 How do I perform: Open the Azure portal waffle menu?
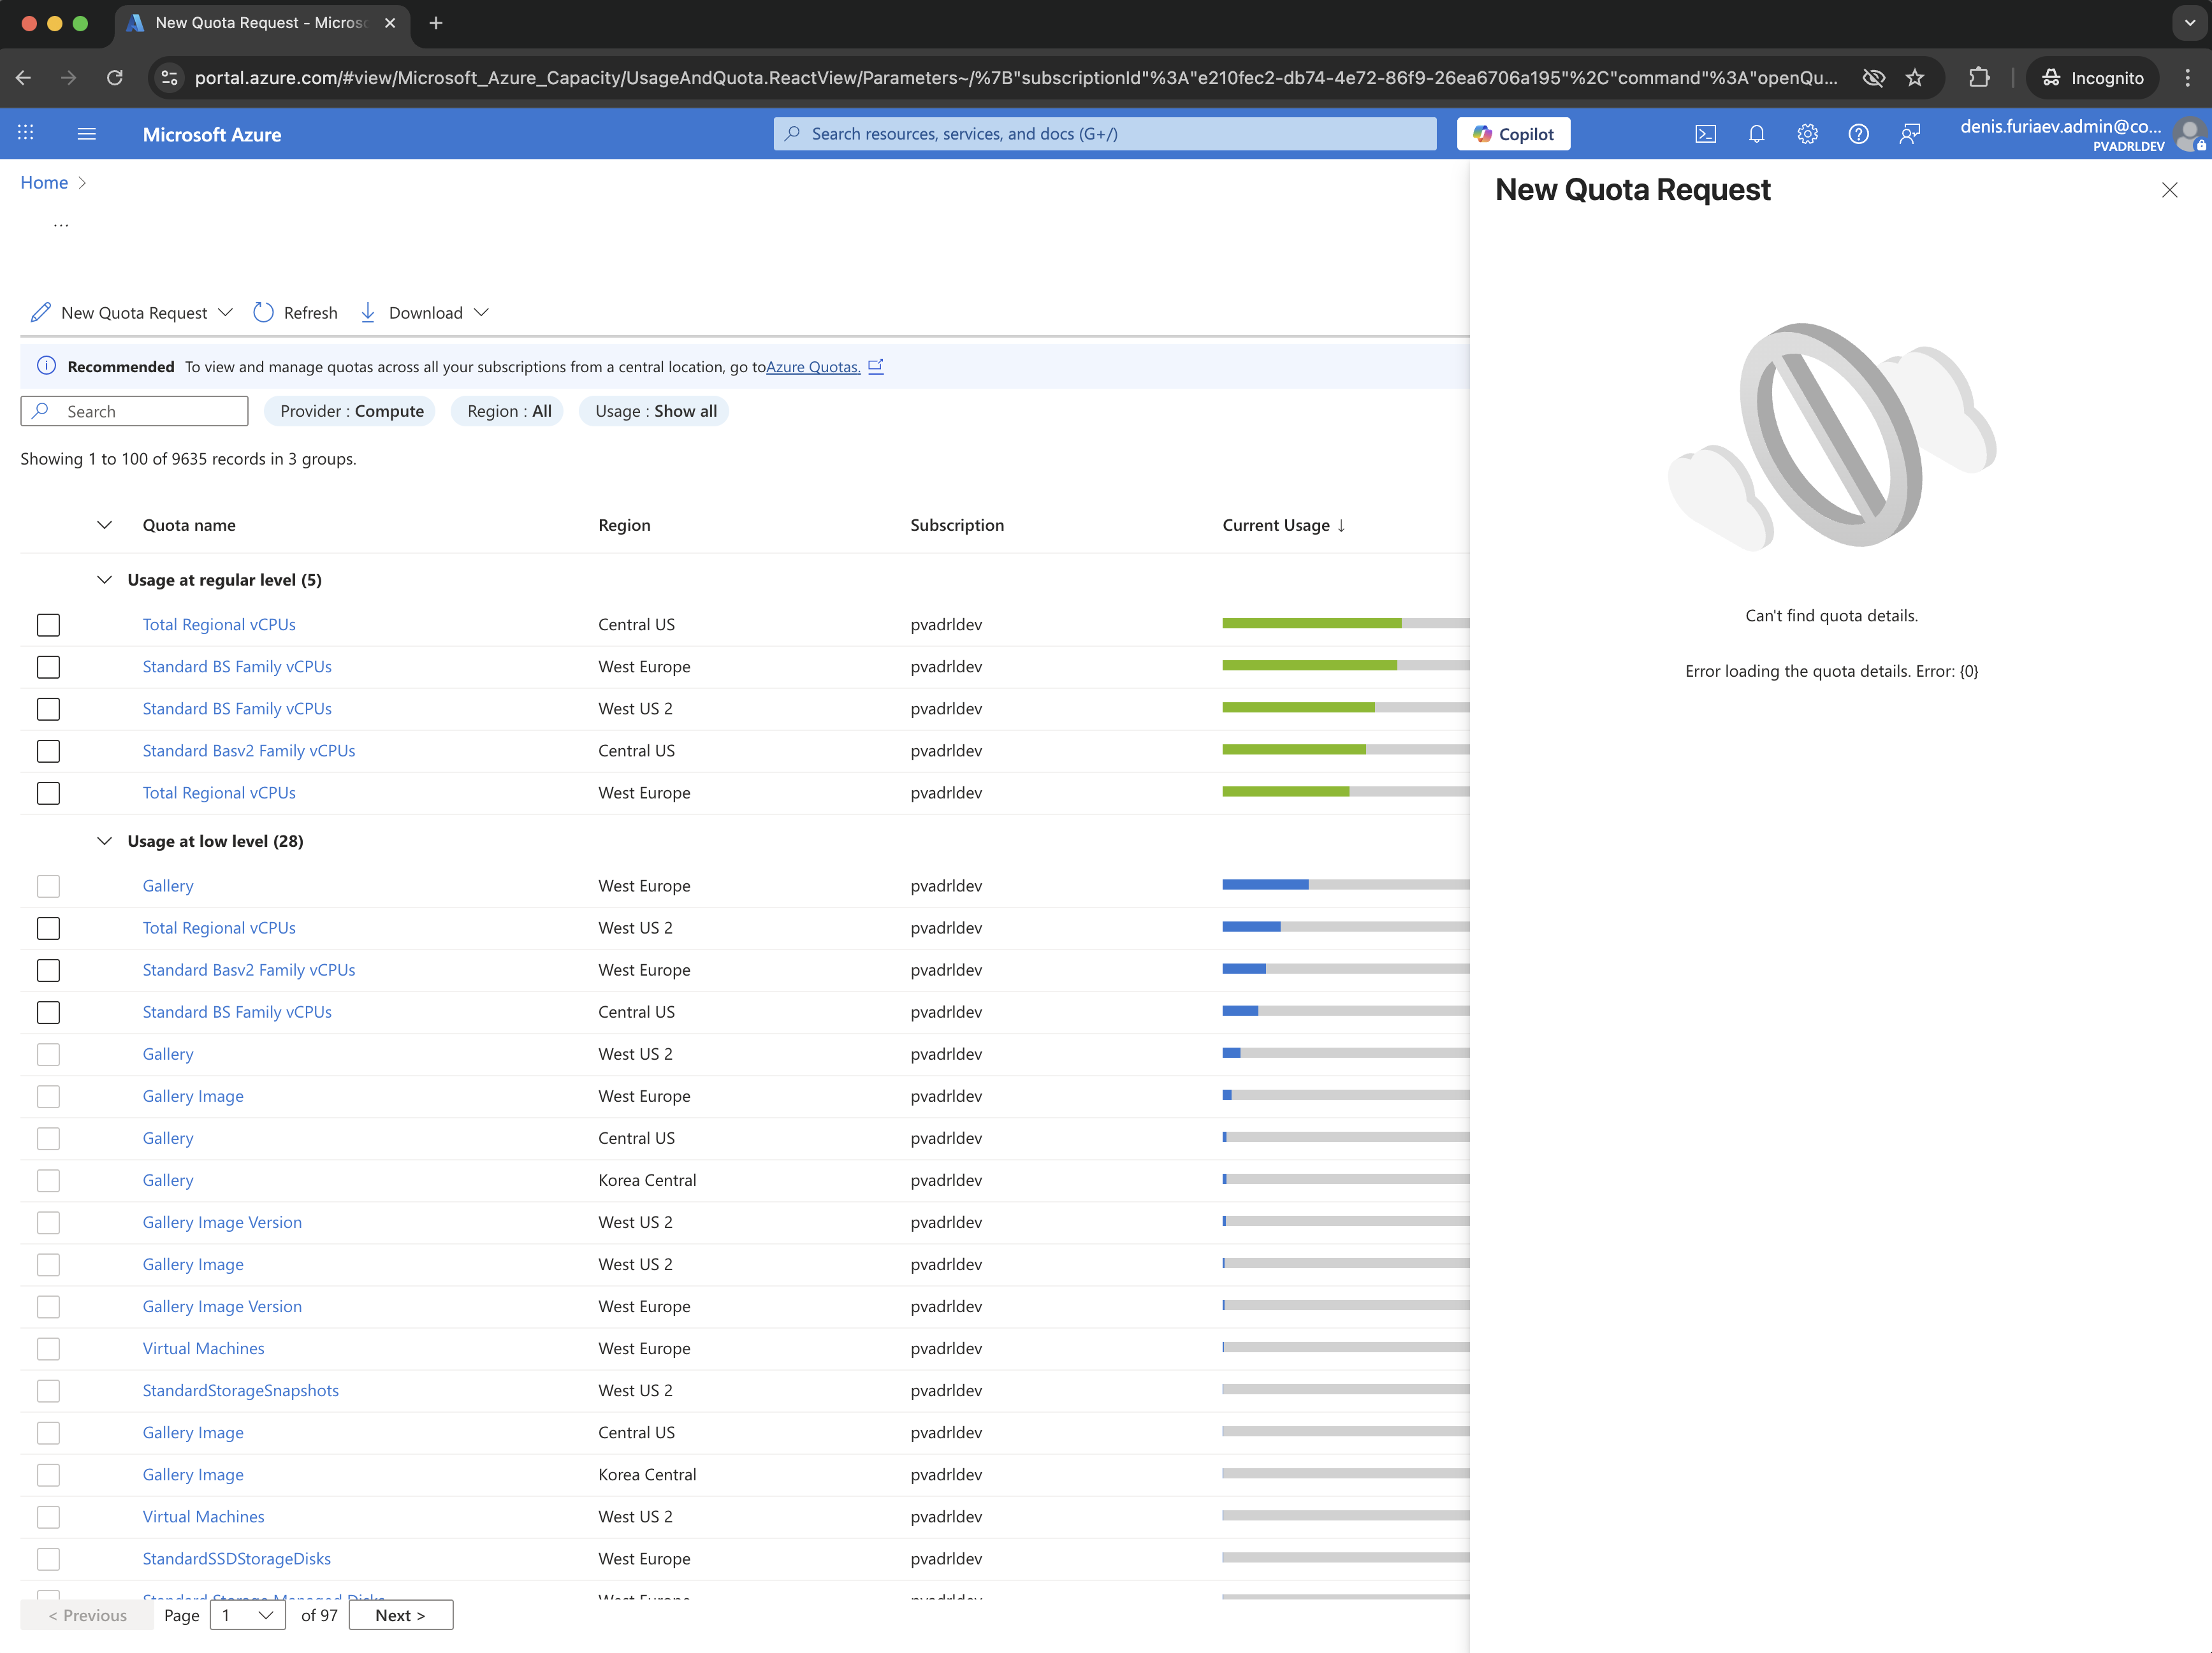26,133
